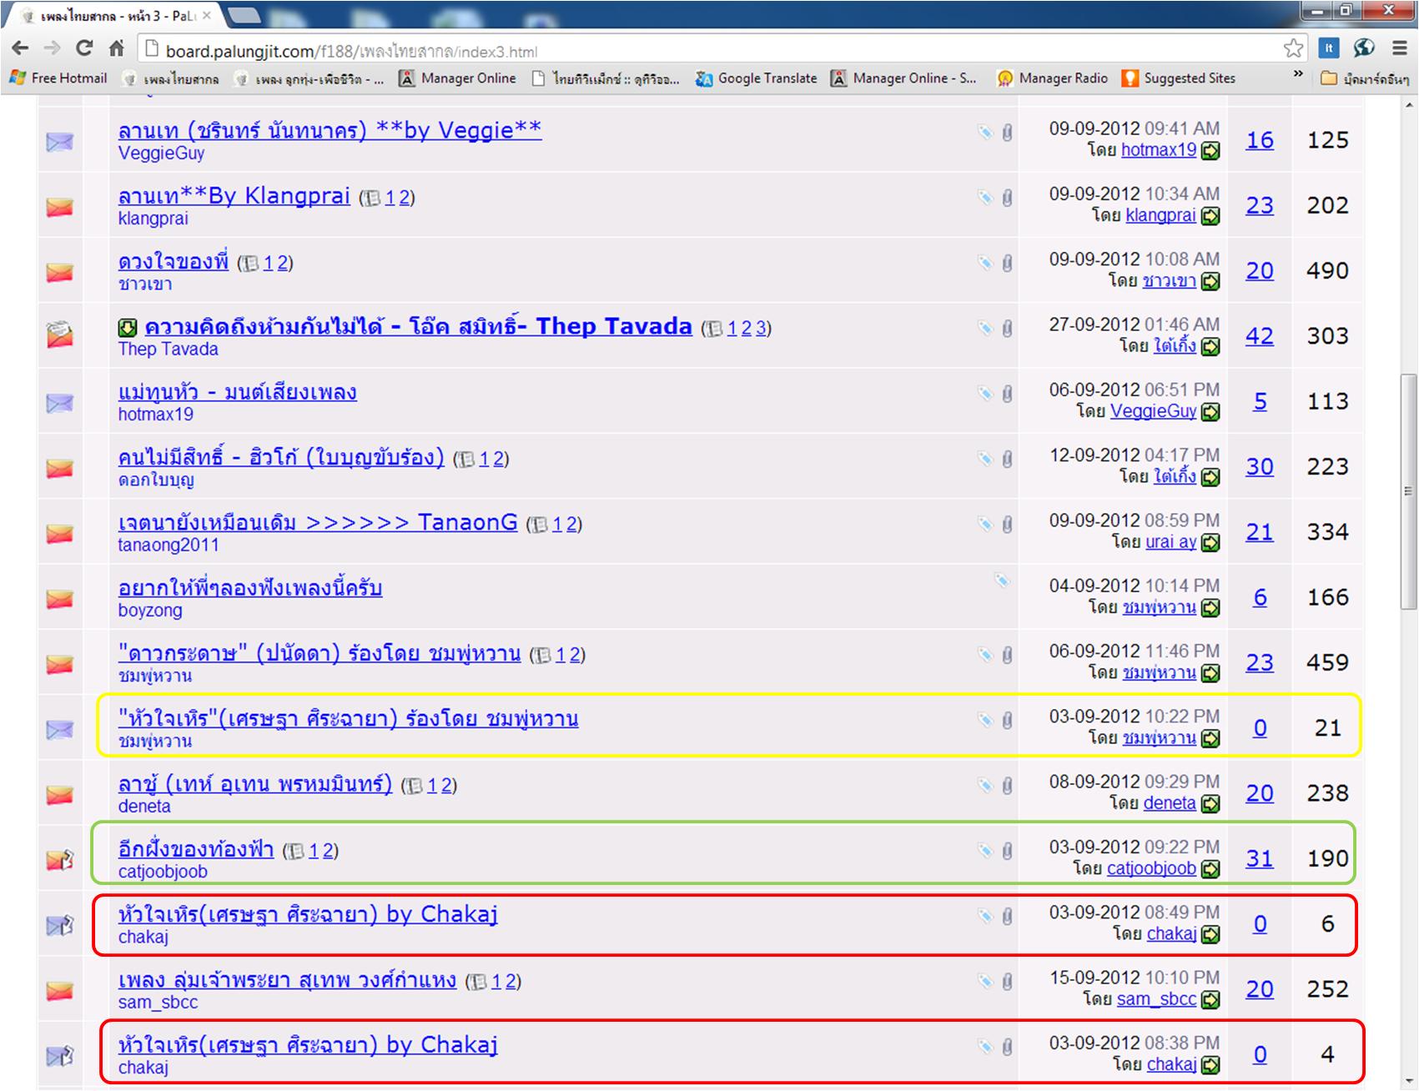1419x1091 pixels.
Task: Open the Google Translate bookmark
Action: tap(757, 78)
